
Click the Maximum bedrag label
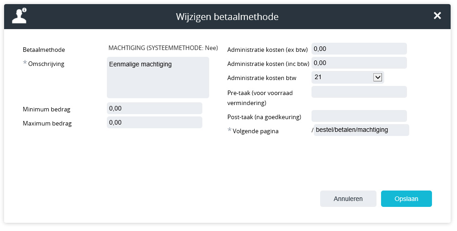47,123
